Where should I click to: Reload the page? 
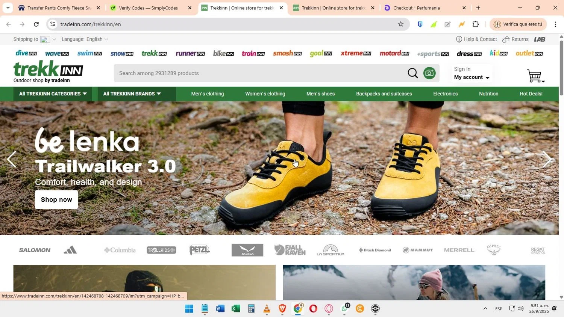(36, 24)
